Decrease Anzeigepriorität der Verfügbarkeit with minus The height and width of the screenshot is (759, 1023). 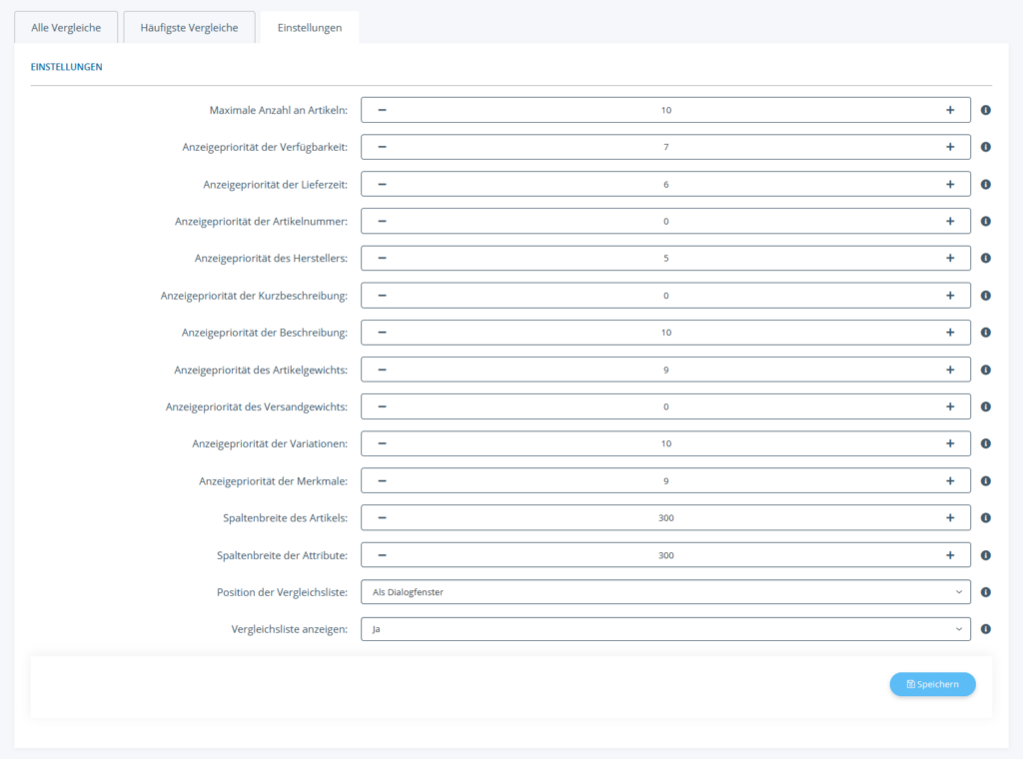(382, 147)
